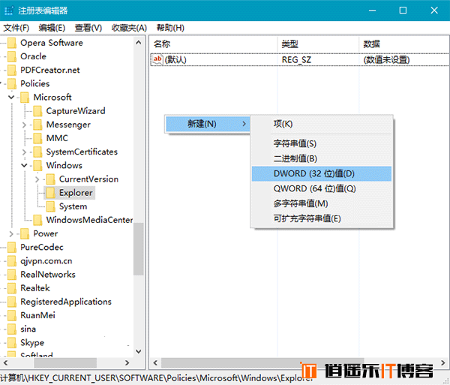The height and width of the screenshot is (385, 450).
Task: Click tree pane scroll right arrow
Action: point(127,363)
